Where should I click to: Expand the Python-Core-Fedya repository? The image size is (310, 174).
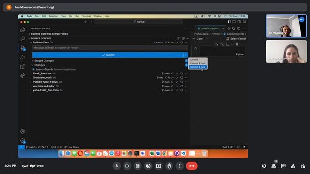tap(31, 82)
